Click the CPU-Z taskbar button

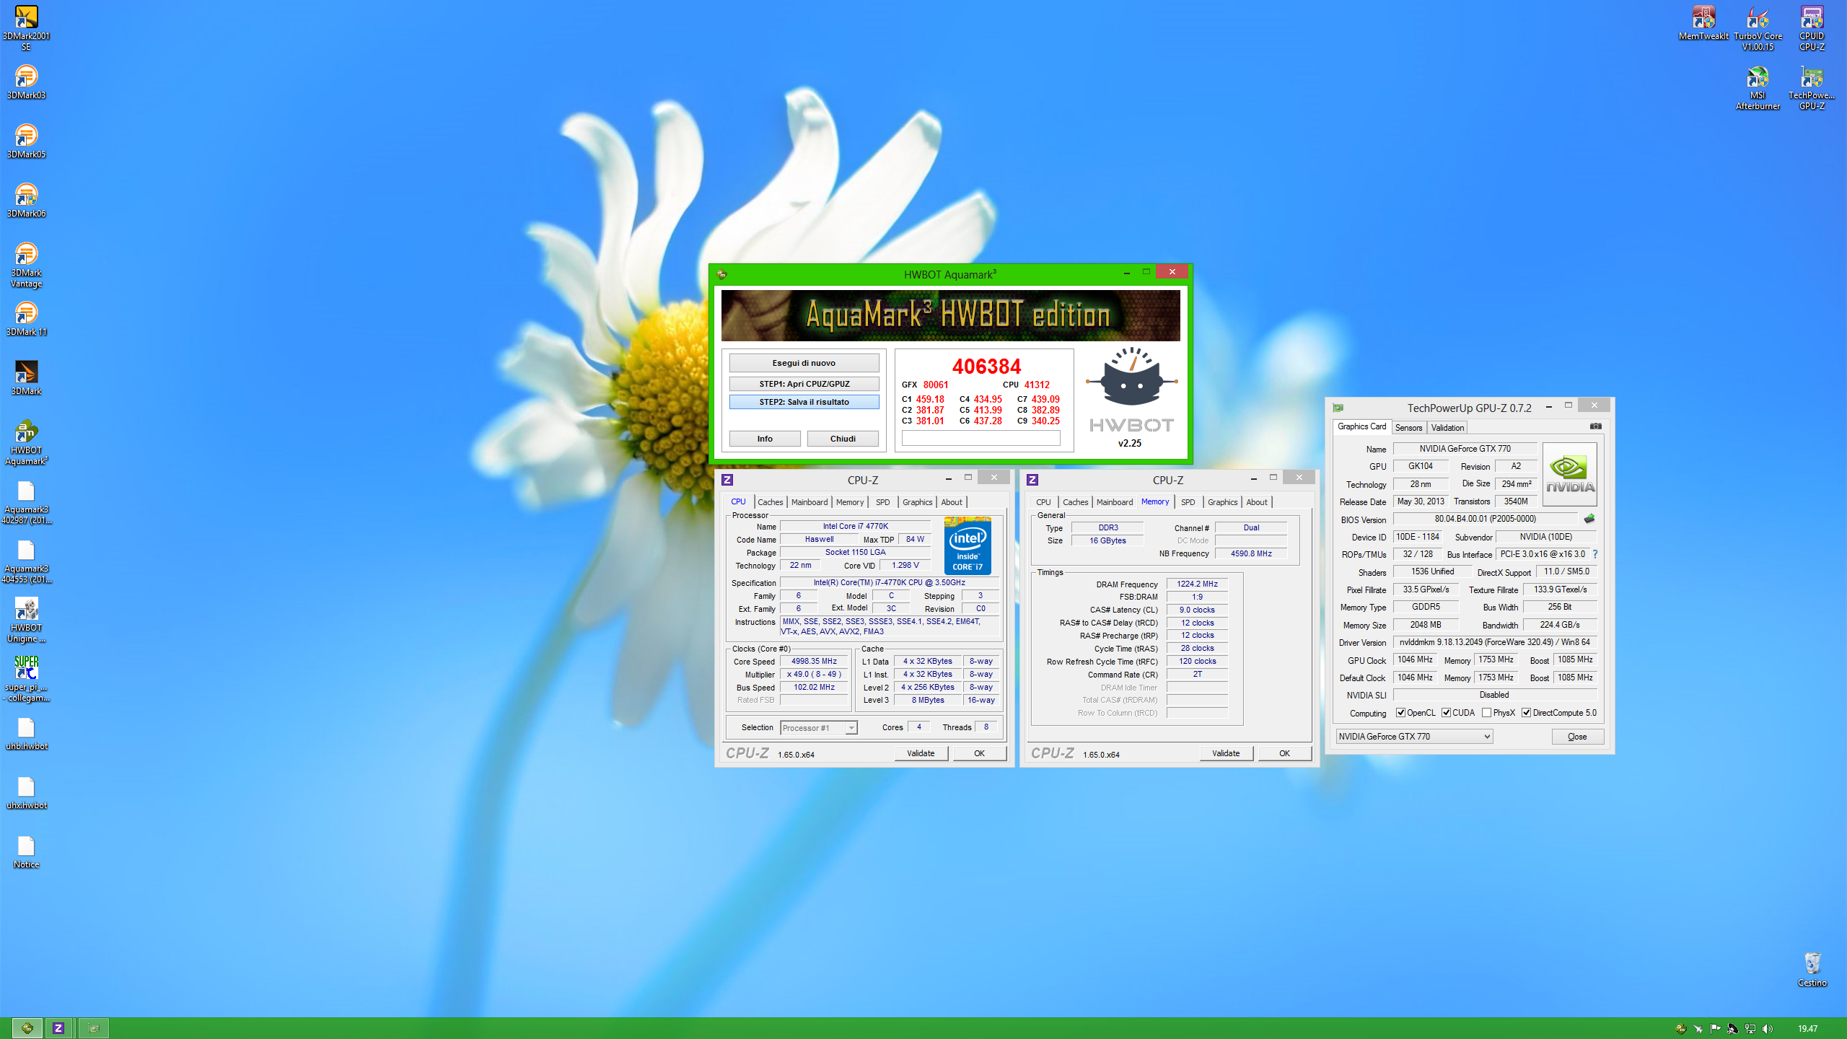[x=58, y=1028]
